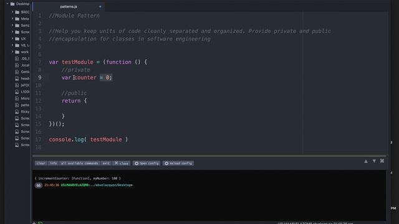The height and width of the screenshot is (224, 399).
Task: Click the all available commands button
Action: coord(79,163)
